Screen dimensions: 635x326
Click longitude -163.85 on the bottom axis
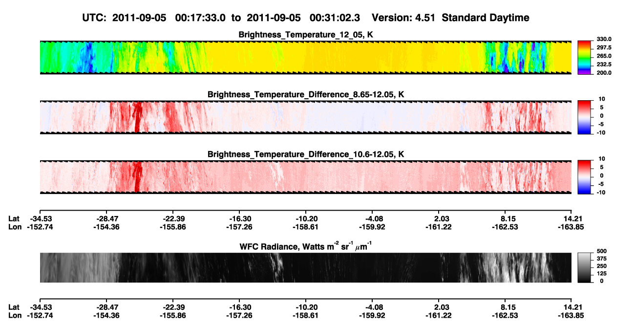pos(571,315)
